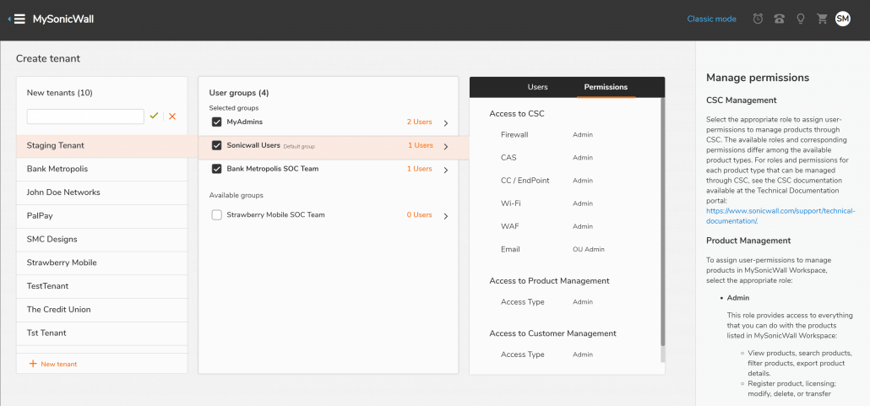Check the Strawberry Mobile SOC Team checkbox
Image resolution: width=870 pixels, height=406 pixels.
point(217,215)
